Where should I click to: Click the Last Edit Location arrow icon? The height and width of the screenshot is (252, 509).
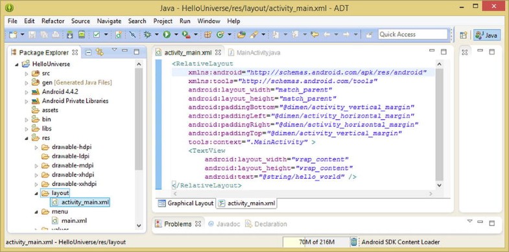pyautogui.click(x=314, y=34)
